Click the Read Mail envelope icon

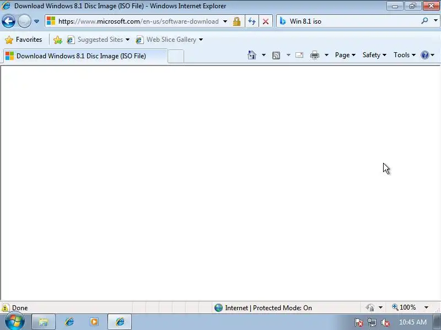(299, 55)
